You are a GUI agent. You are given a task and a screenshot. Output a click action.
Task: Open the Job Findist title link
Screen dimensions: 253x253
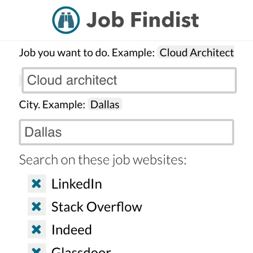click(x=143, y=20)
